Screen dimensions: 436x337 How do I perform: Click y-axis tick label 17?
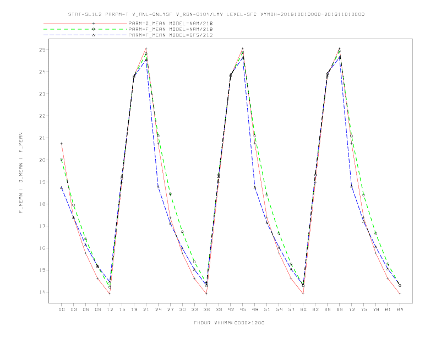pos(42,226)
